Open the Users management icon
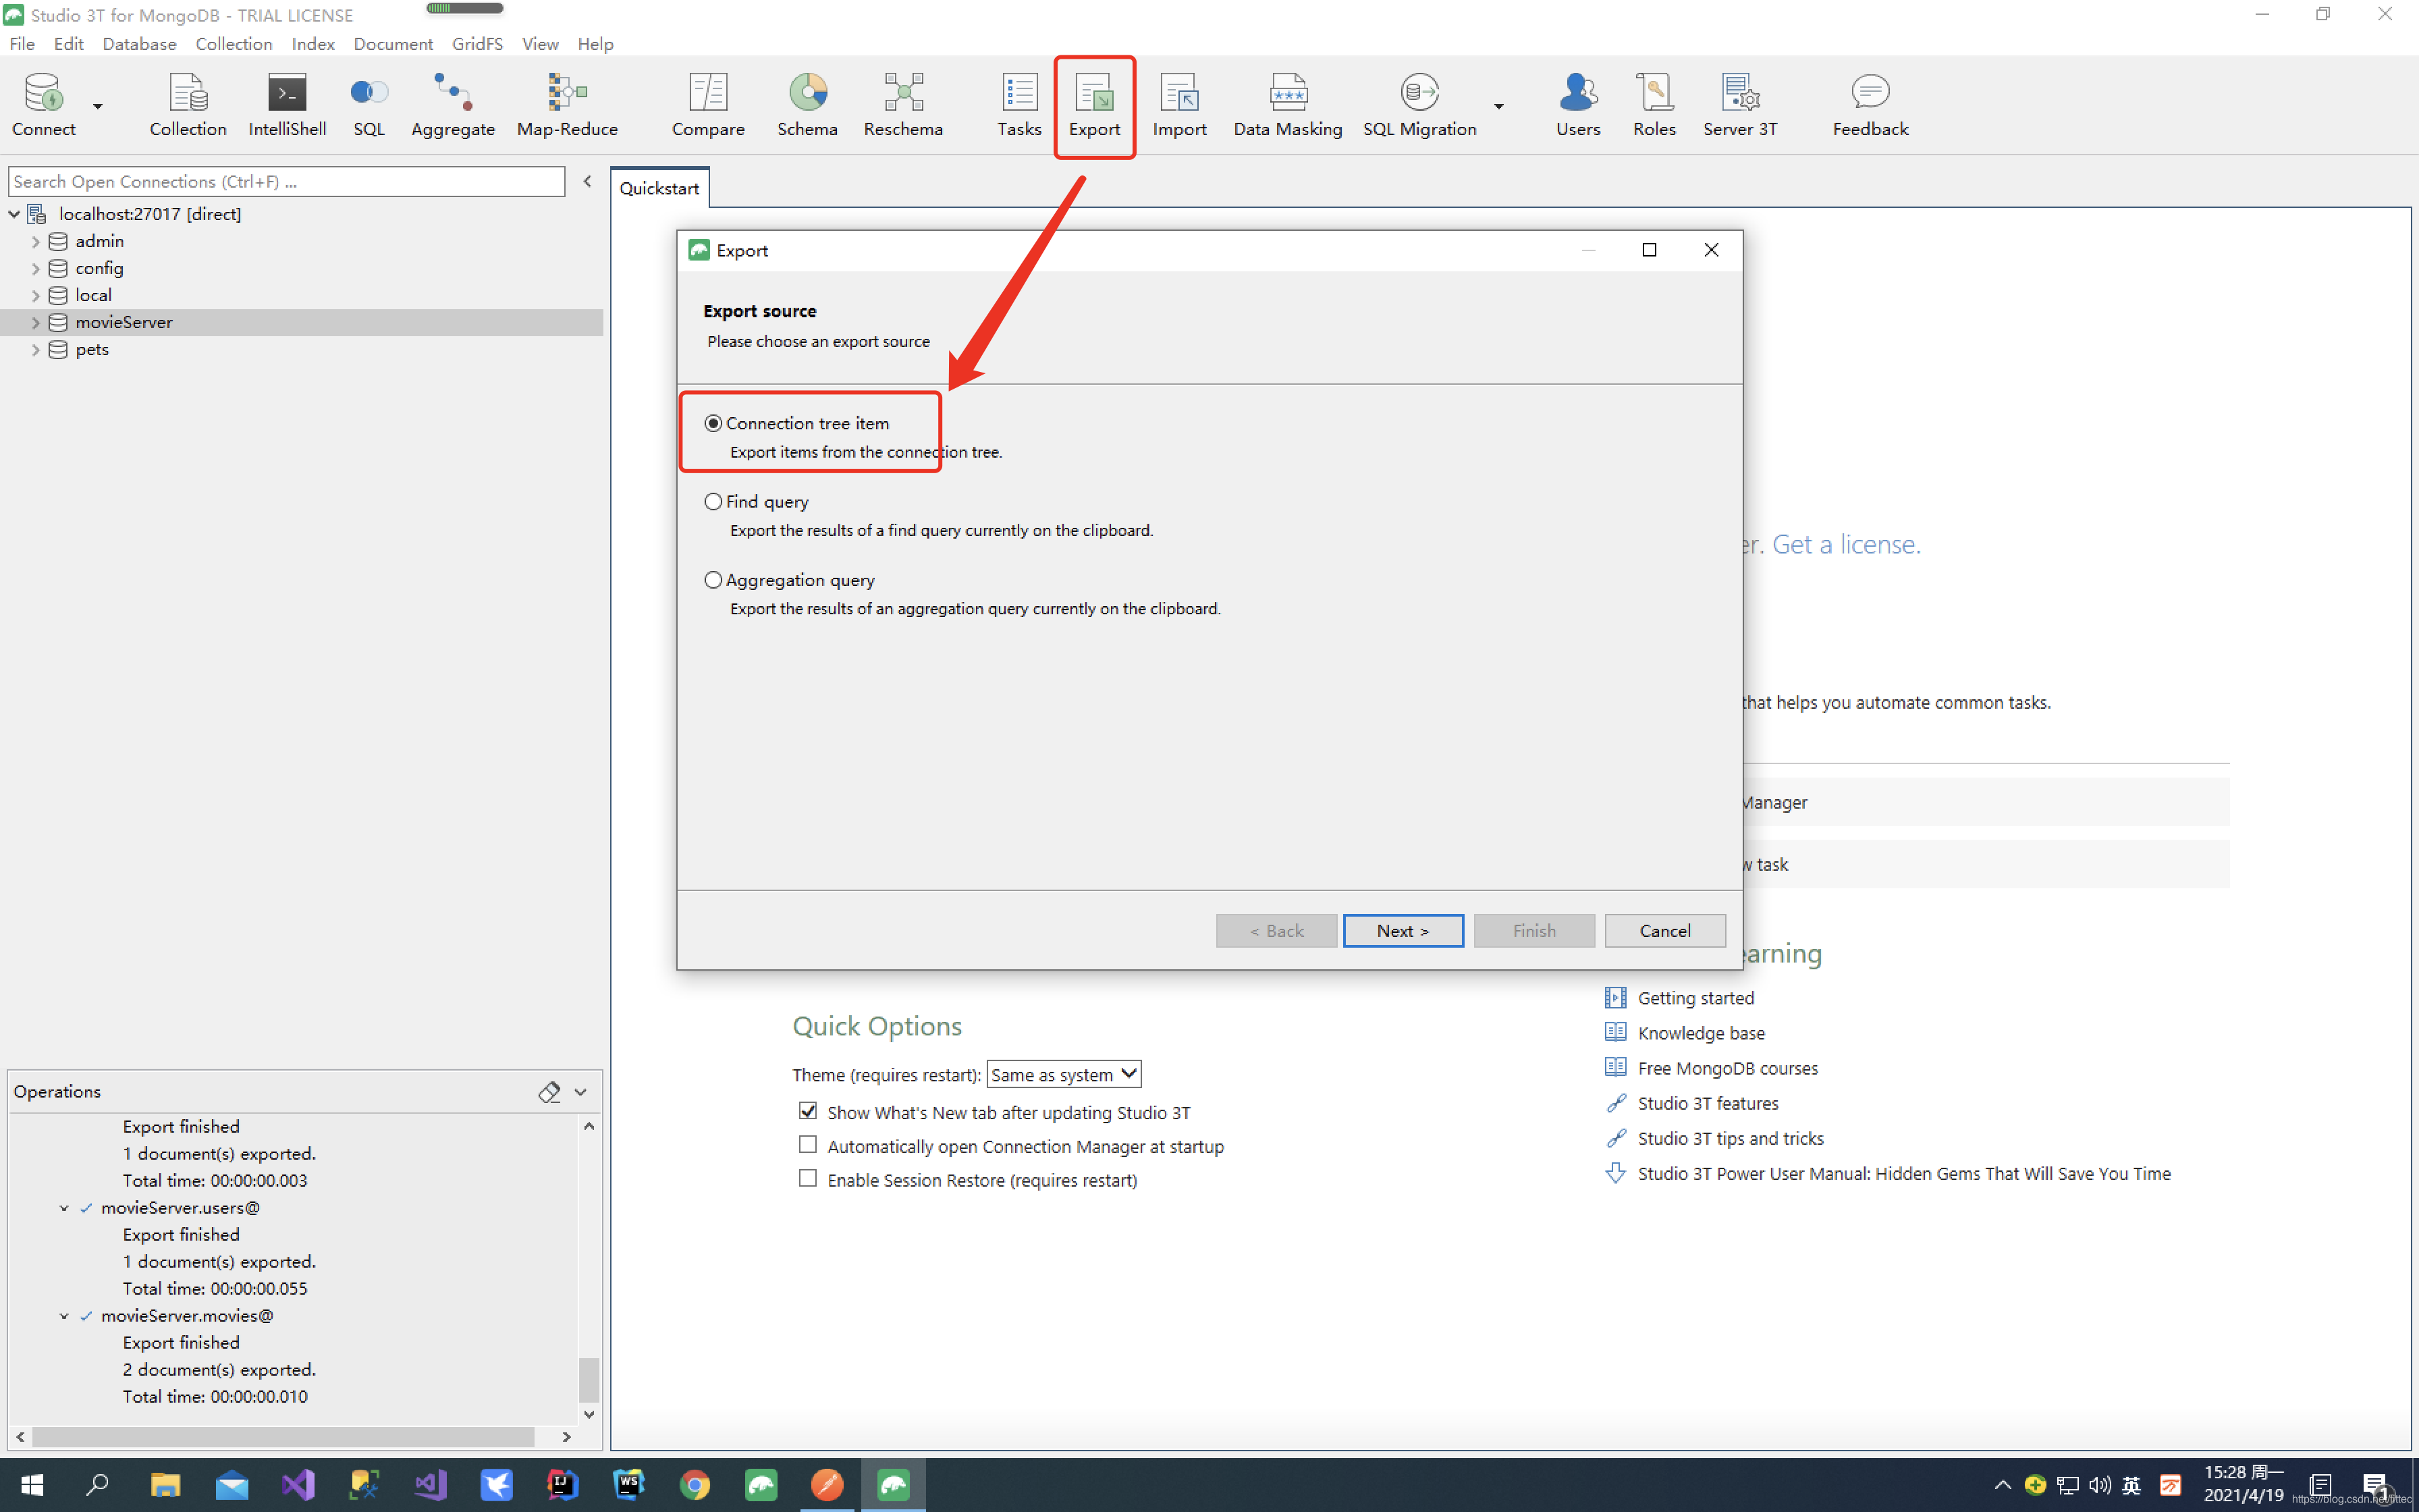This screenshot has width=2419, height=1512. 1577,105
